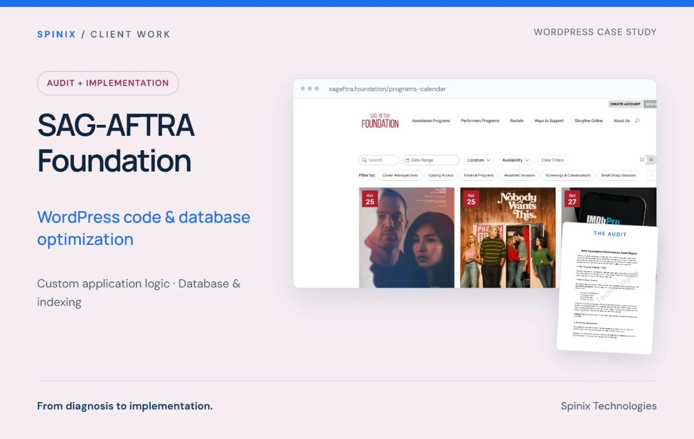Filter by Small Group Sessions
This screenshot has height=439, width=694.
point(618,175)
